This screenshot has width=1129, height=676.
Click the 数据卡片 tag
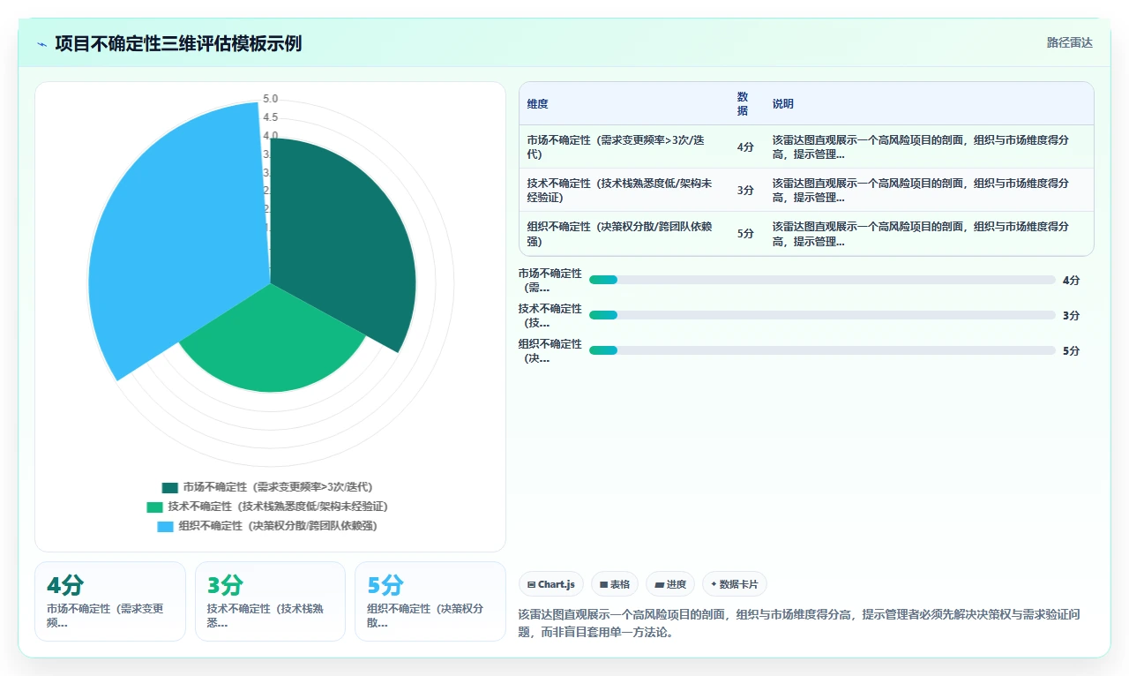click(735, 584)
